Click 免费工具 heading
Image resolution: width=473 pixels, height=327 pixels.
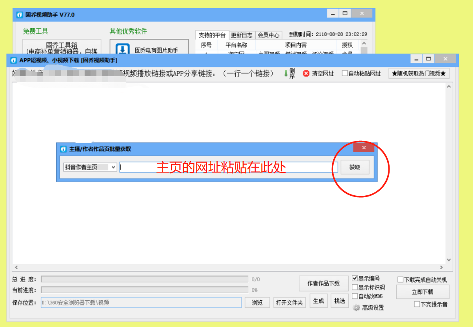(x=35, y=31)
